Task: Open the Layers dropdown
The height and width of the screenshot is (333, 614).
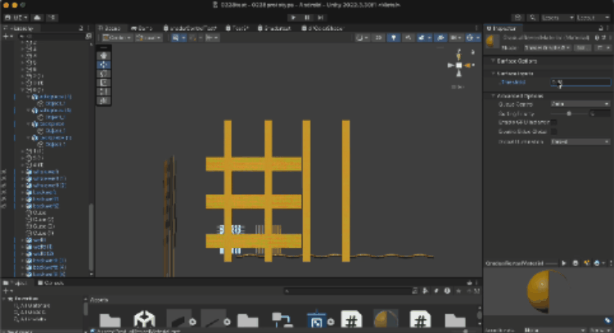Action: pyautogui.click(x=558, y=18)
